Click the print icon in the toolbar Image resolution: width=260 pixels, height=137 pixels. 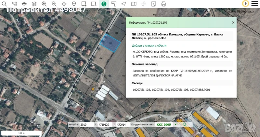coord(163,4)
